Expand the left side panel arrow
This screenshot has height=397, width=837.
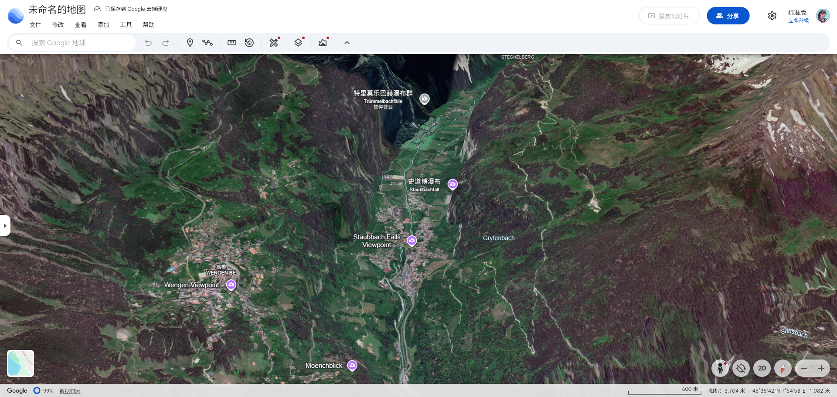tap(5, 226)
